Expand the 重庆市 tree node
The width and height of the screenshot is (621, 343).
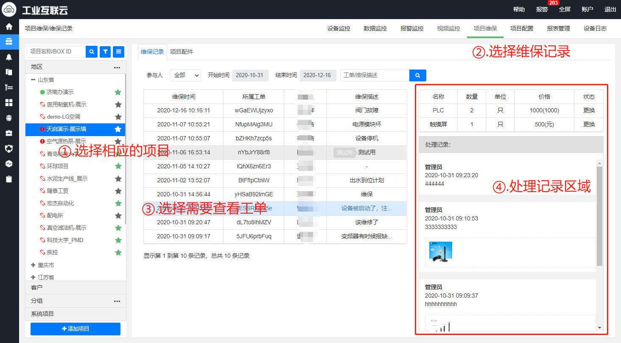click(x=33, y=265)
